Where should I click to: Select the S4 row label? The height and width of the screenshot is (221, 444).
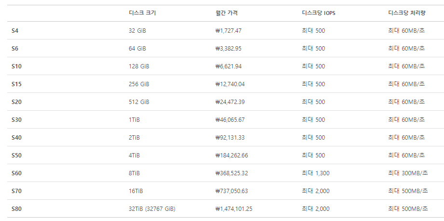15,30
